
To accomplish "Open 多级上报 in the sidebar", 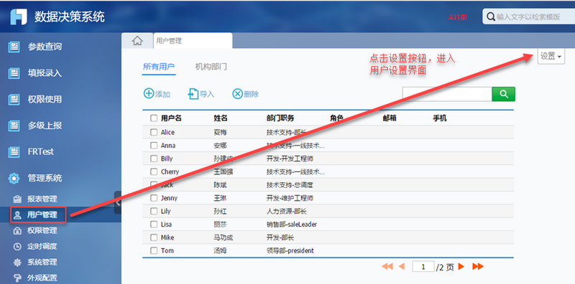I will coord(45,126).
